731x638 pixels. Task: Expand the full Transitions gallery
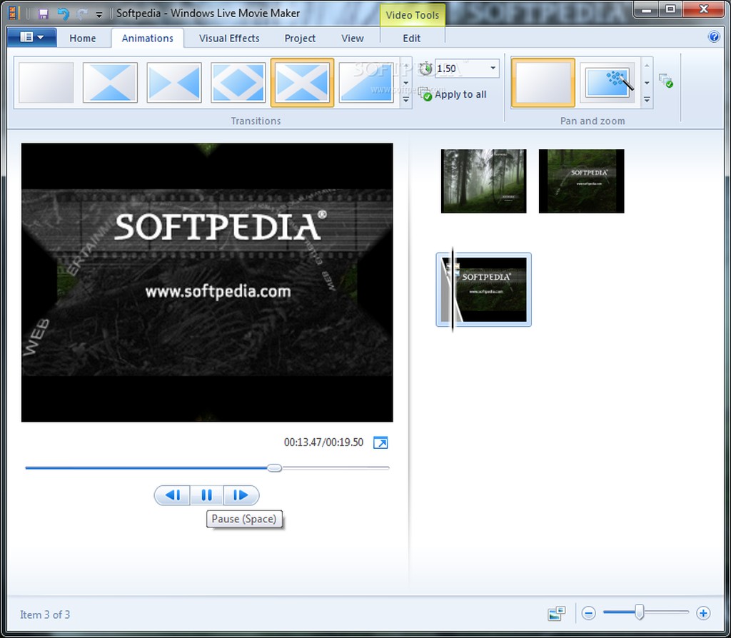point(406,100)
